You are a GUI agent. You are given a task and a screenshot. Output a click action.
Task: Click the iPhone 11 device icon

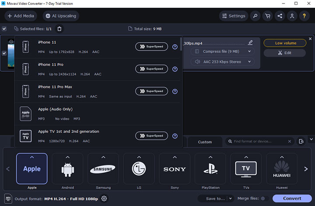25,47
